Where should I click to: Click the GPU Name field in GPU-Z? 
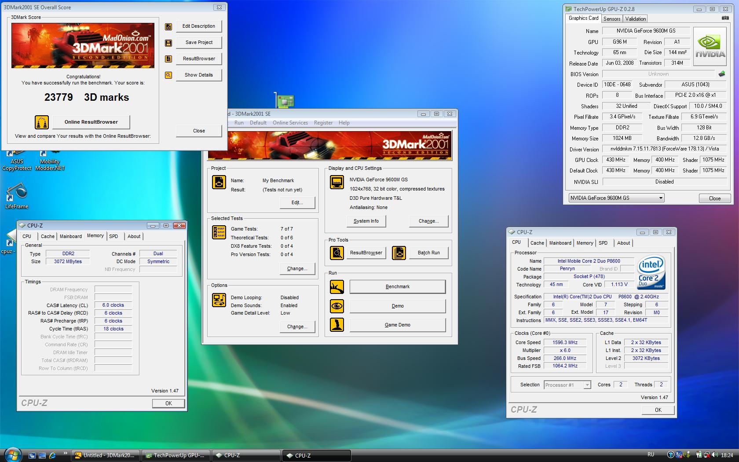[x=646, y=31]
